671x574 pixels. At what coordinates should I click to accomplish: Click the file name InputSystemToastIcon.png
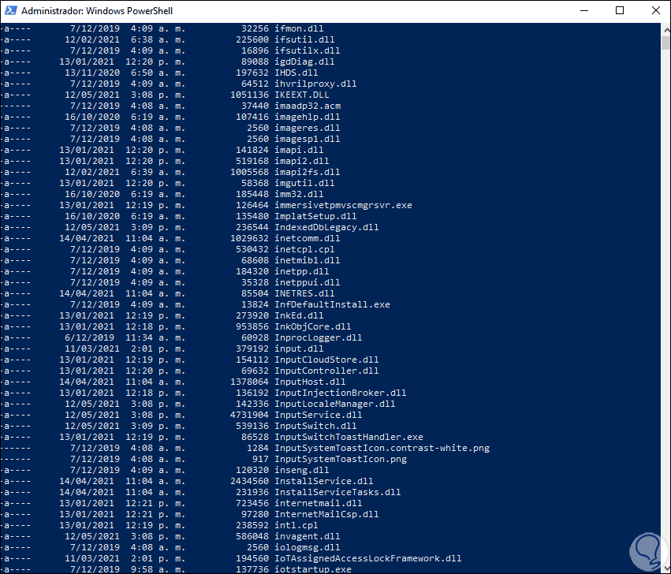click(x=340, y=460)
